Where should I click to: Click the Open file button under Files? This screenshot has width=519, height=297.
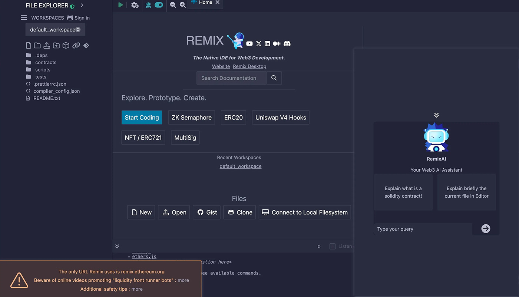[174, 212]
